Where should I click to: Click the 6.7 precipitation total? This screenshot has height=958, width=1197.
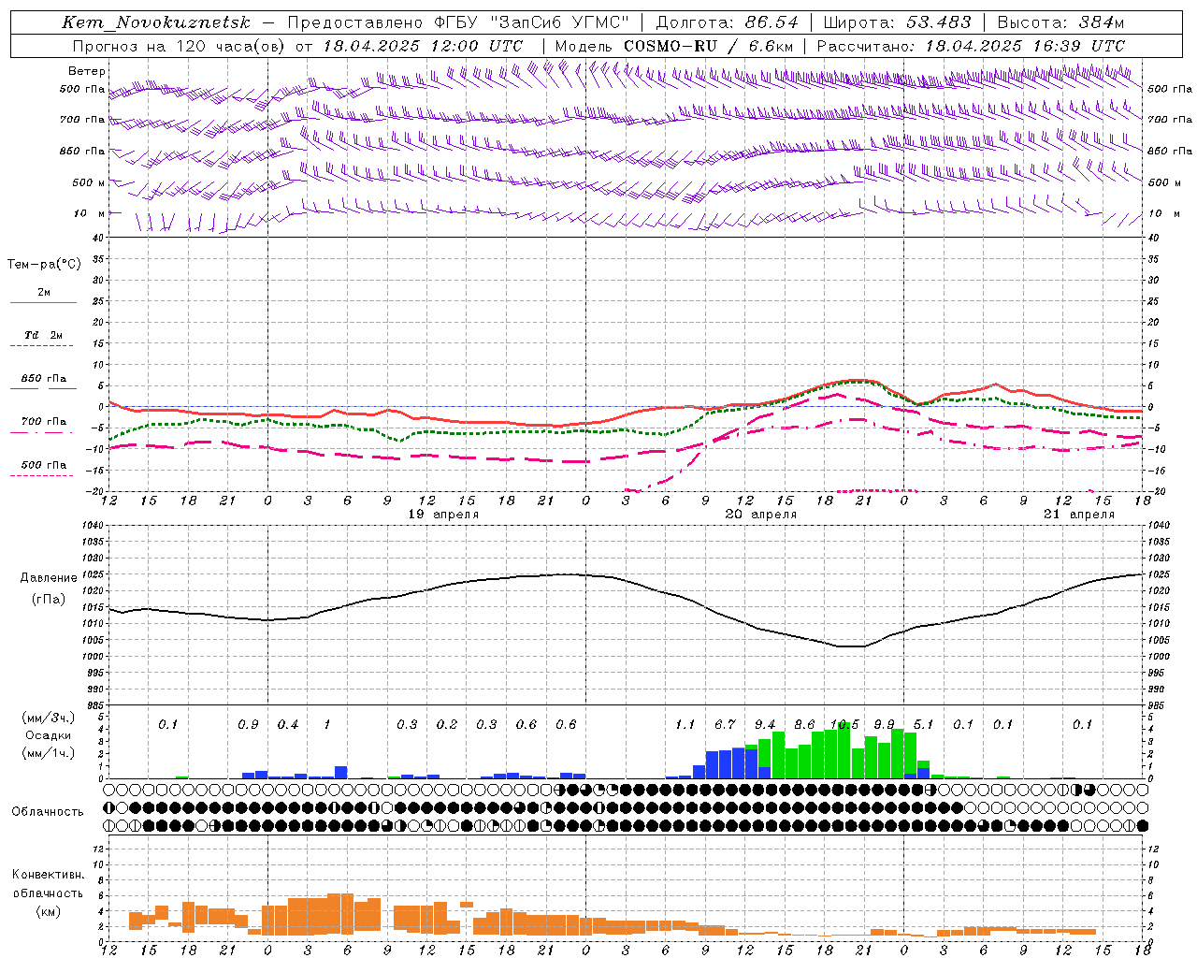[725, 724]
